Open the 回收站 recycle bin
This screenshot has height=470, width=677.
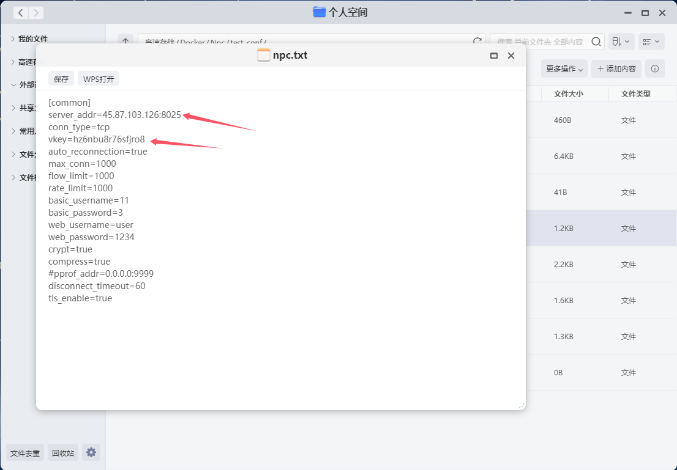63,453
